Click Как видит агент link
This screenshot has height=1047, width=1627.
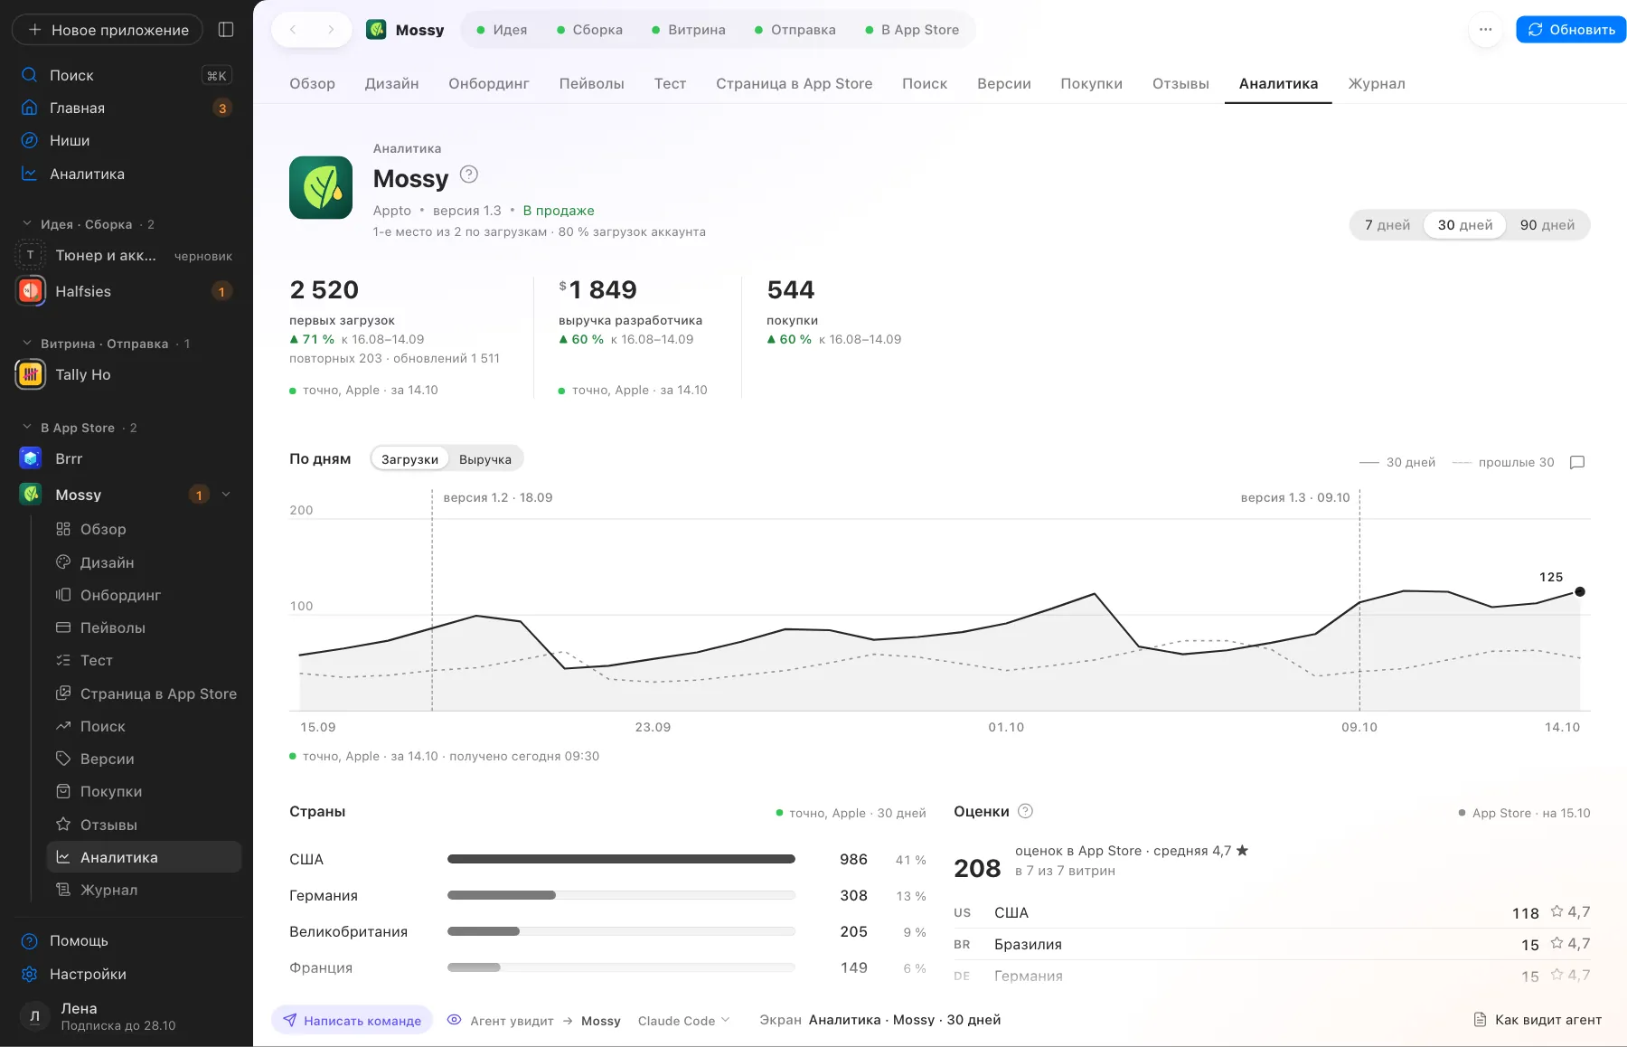tap(1538, 1020)
